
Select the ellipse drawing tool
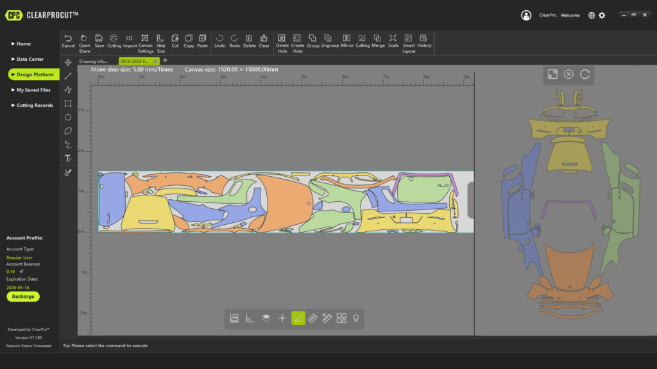click(x=68, y=131)
